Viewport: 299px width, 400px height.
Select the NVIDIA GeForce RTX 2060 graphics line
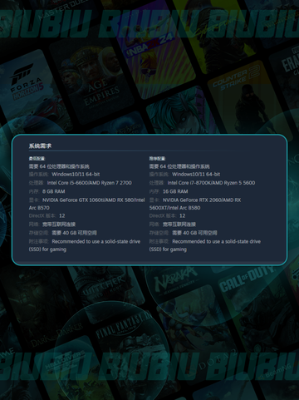pos(195,204)
